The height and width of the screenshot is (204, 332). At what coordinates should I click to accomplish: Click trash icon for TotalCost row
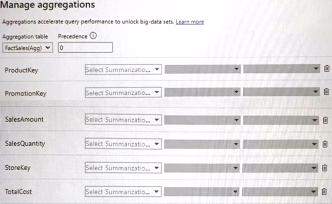324,192
